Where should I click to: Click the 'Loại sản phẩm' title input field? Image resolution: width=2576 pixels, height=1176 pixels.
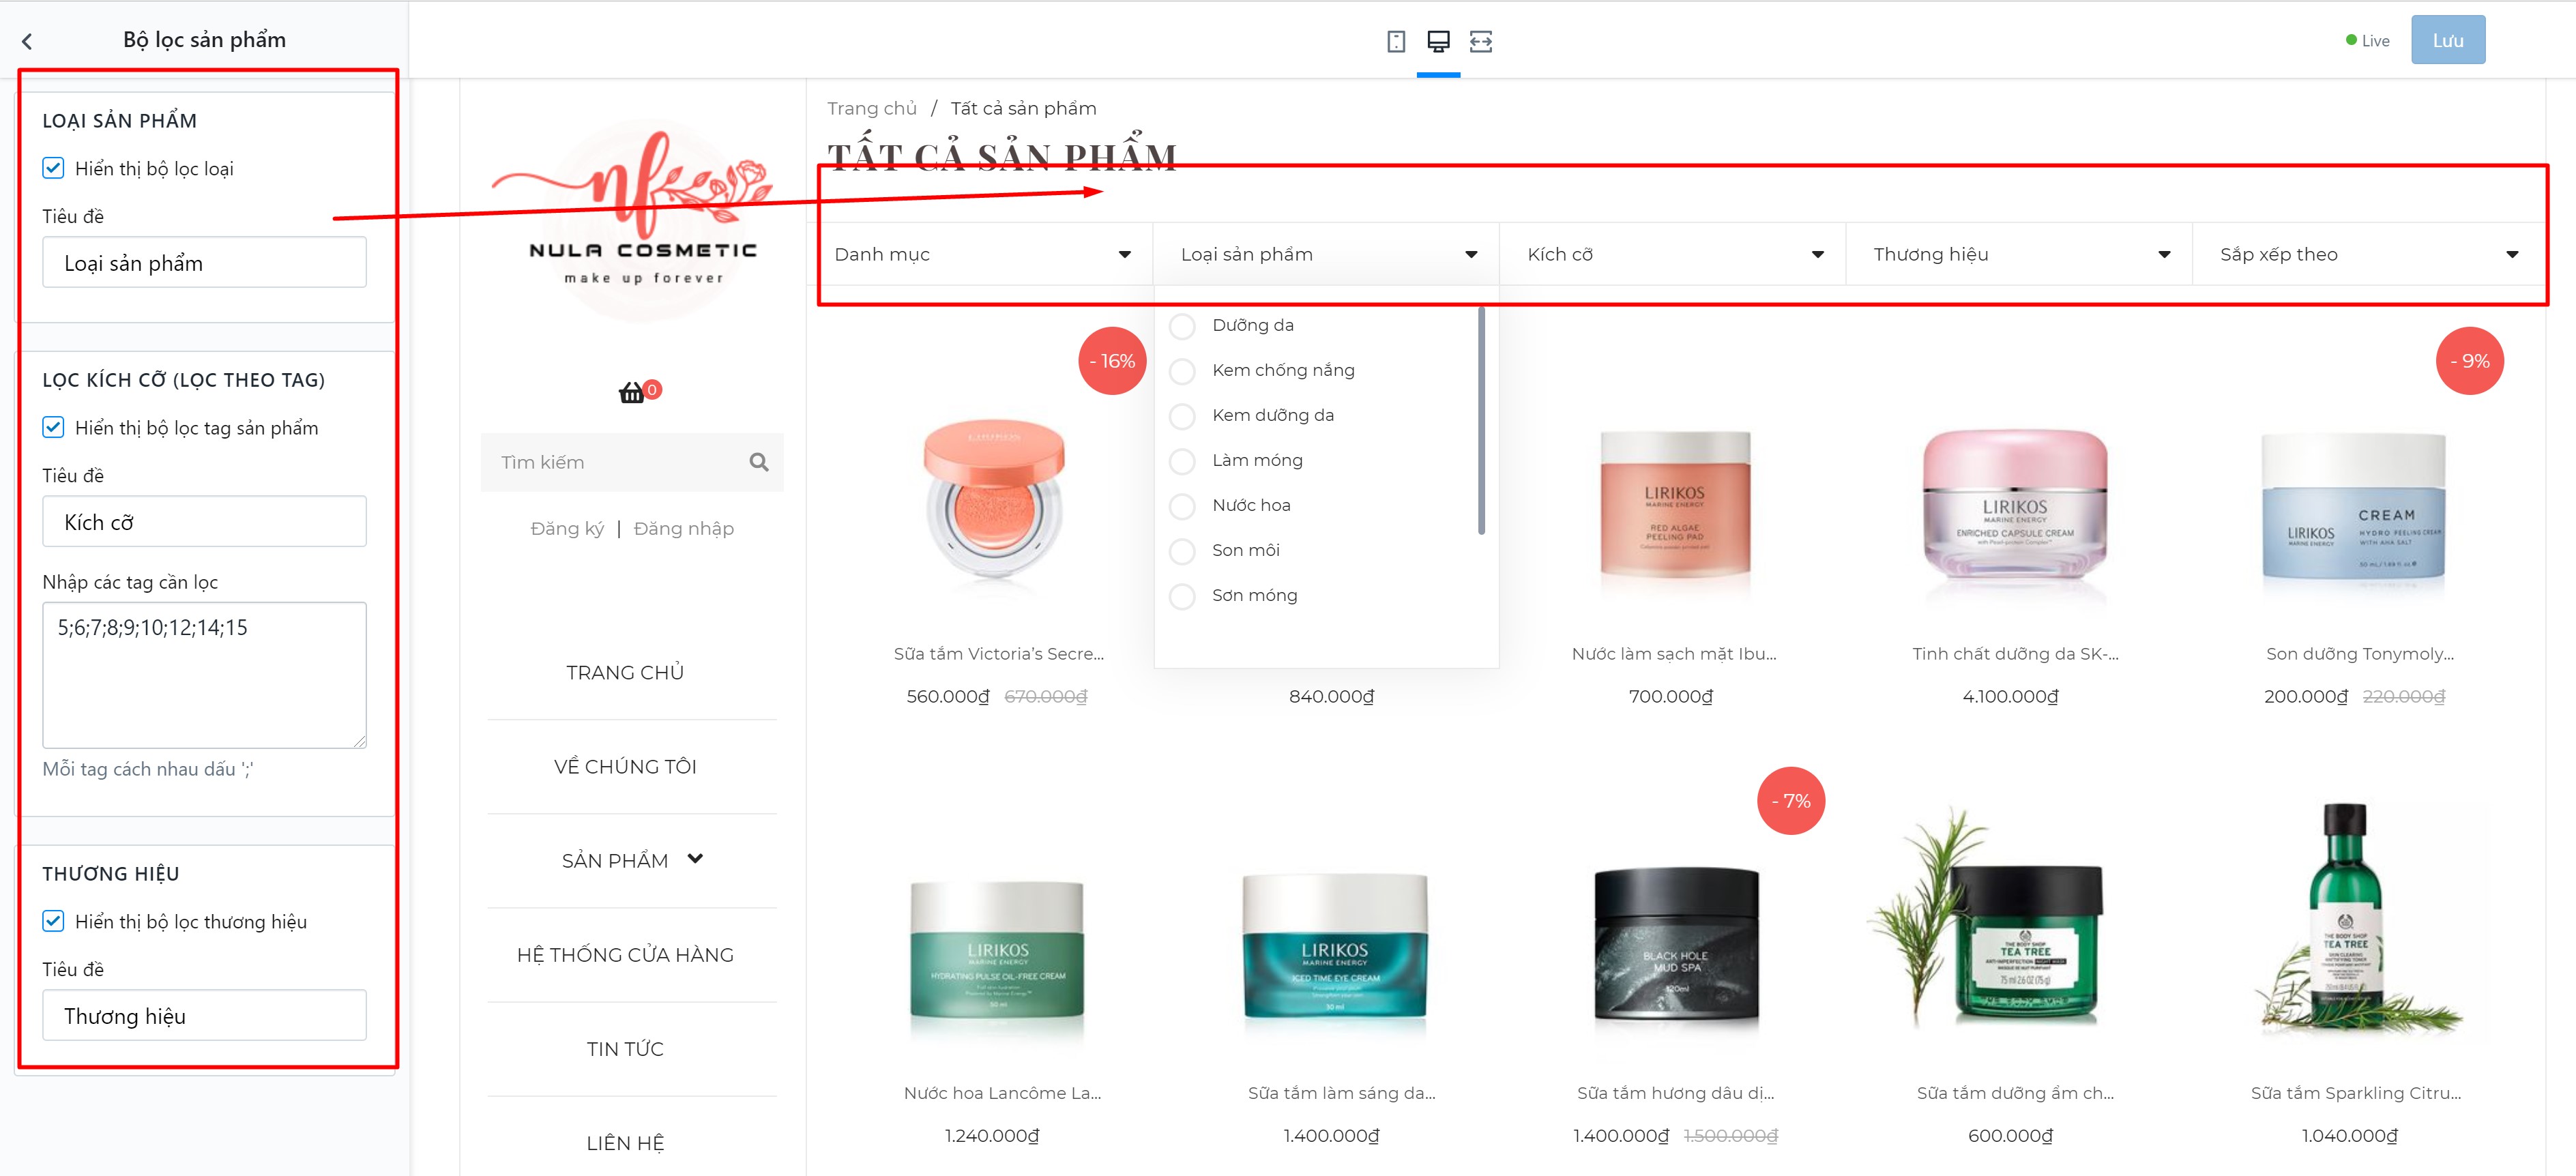[204, 262]
